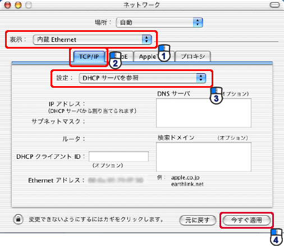
Task: Click the lock icon to prevent changes
Action: click(x=18, y=219)
